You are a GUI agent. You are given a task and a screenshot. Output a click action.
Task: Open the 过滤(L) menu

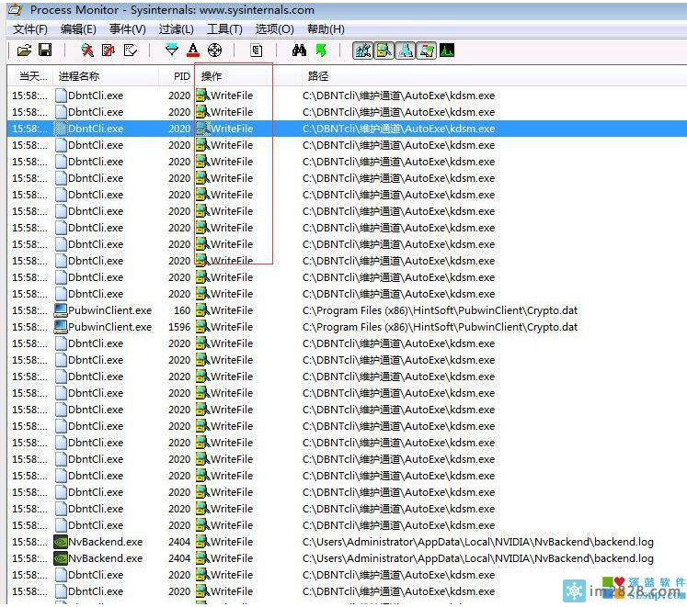coord(177,29)
